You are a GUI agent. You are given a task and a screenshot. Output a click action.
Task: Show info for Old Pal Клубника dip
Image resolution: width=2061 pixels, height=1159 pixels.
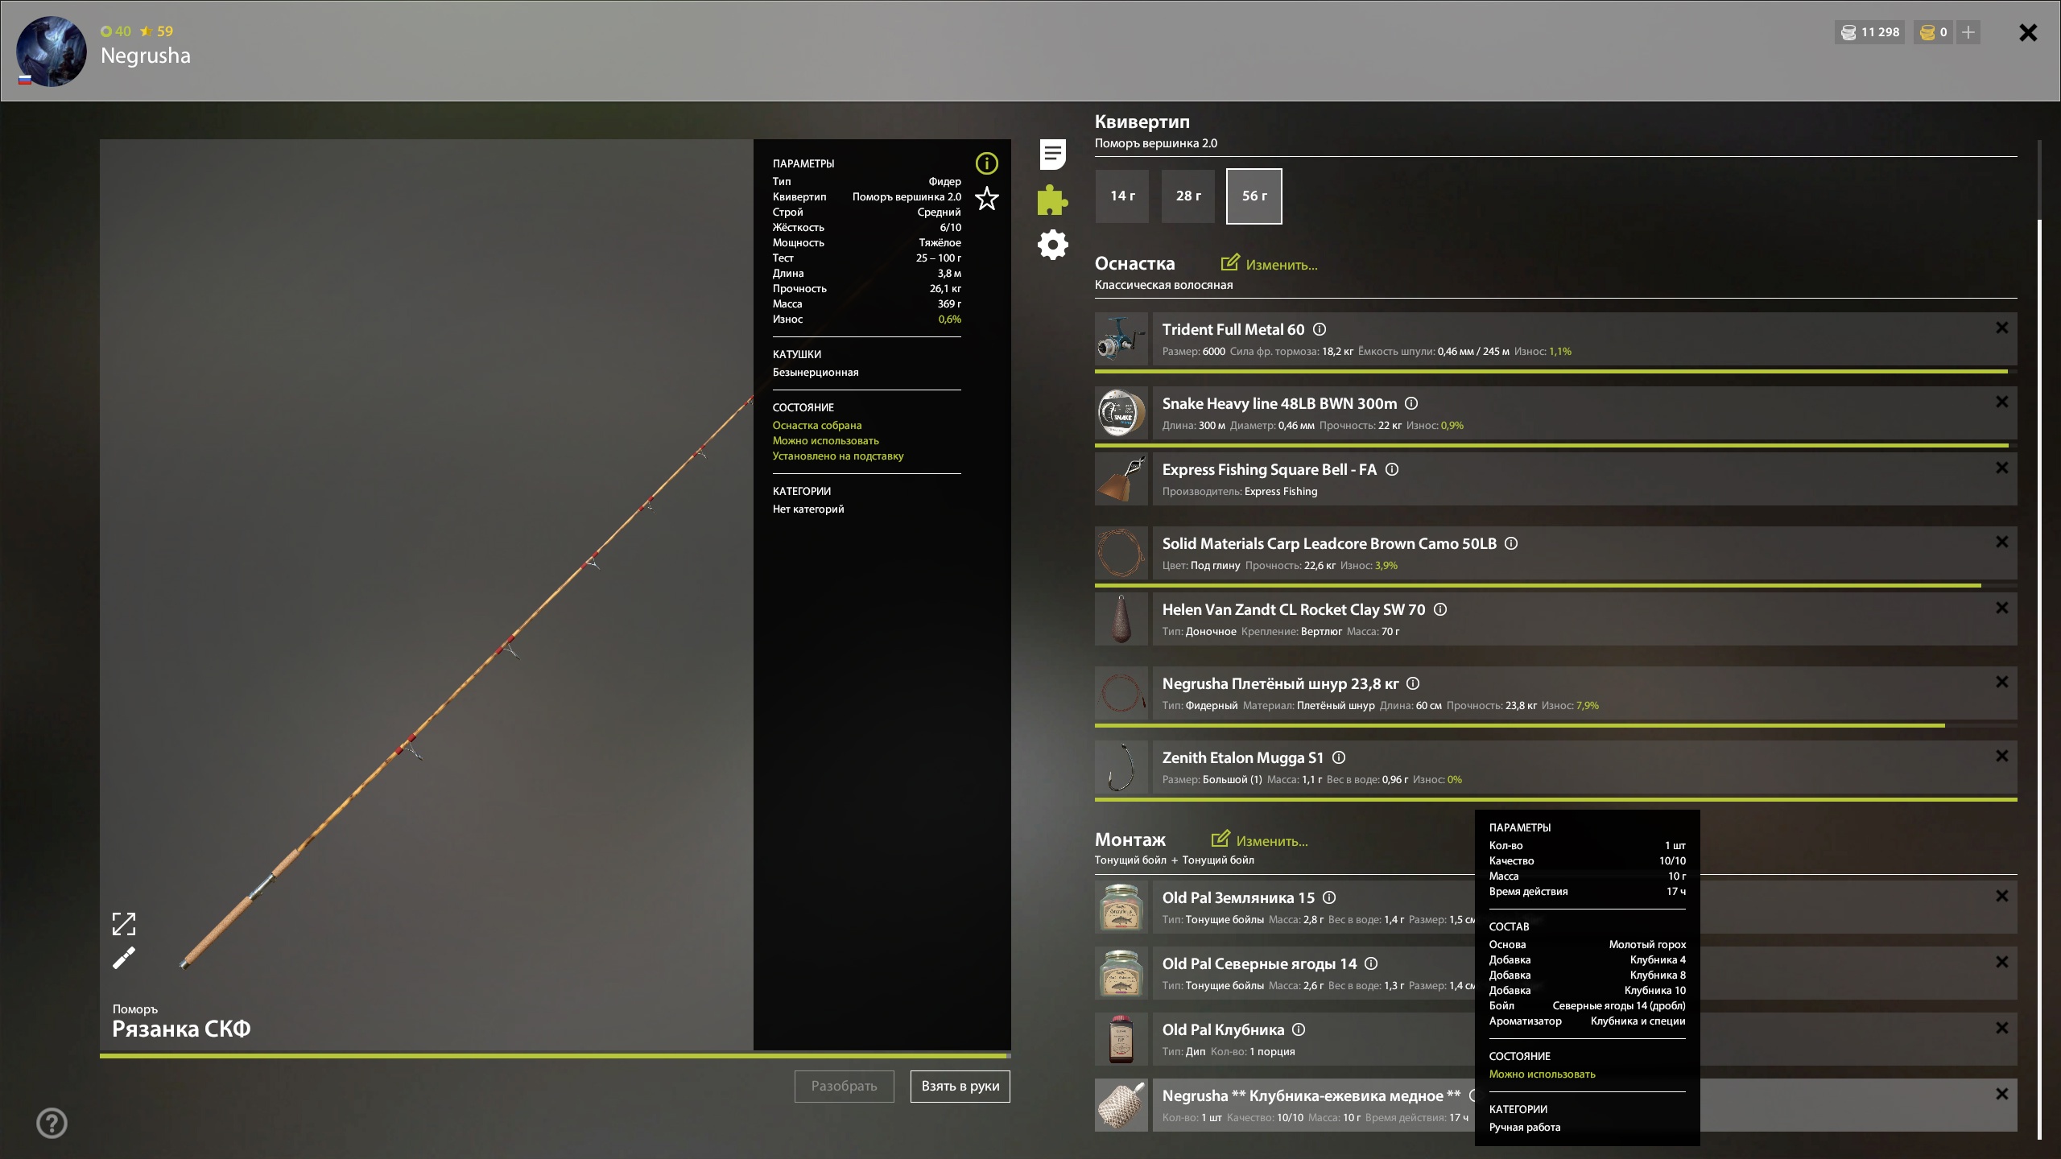(x=1299, y=1029)
